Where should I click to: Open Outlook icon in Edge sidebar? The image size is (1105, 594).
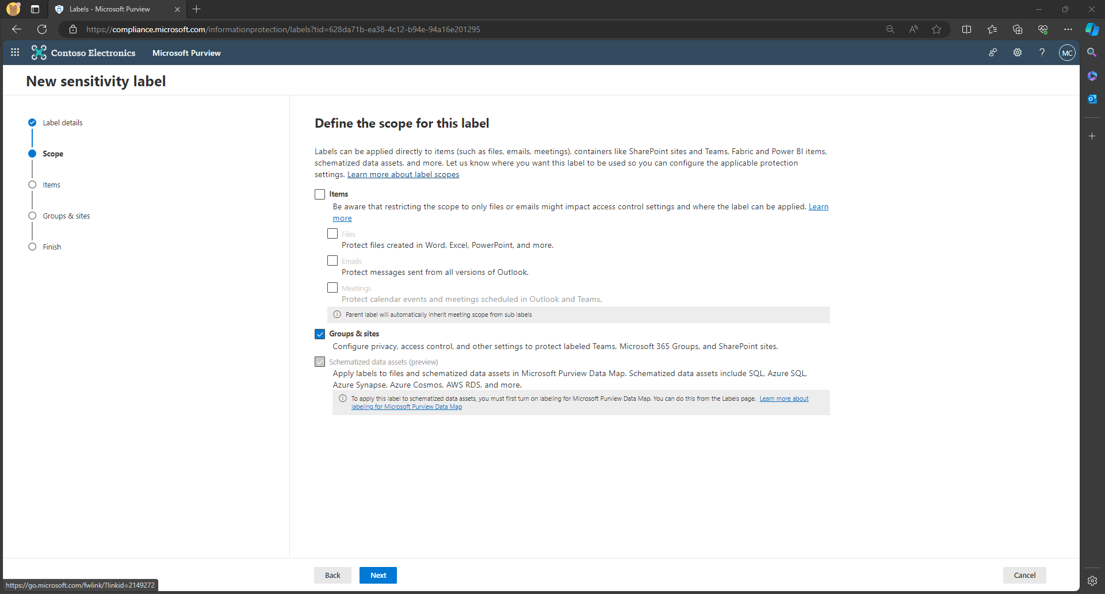tap(1092, 99)
